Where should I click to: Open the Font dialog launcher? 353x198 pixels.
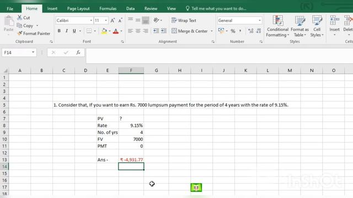click(122, 42)
